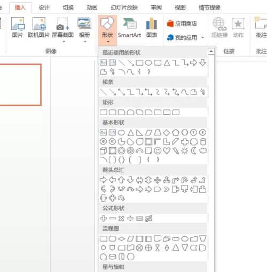Select four-way arrow in 箭头总汇
The height and width of the screenshot is (272, 267).
click(x=158, y=180)
